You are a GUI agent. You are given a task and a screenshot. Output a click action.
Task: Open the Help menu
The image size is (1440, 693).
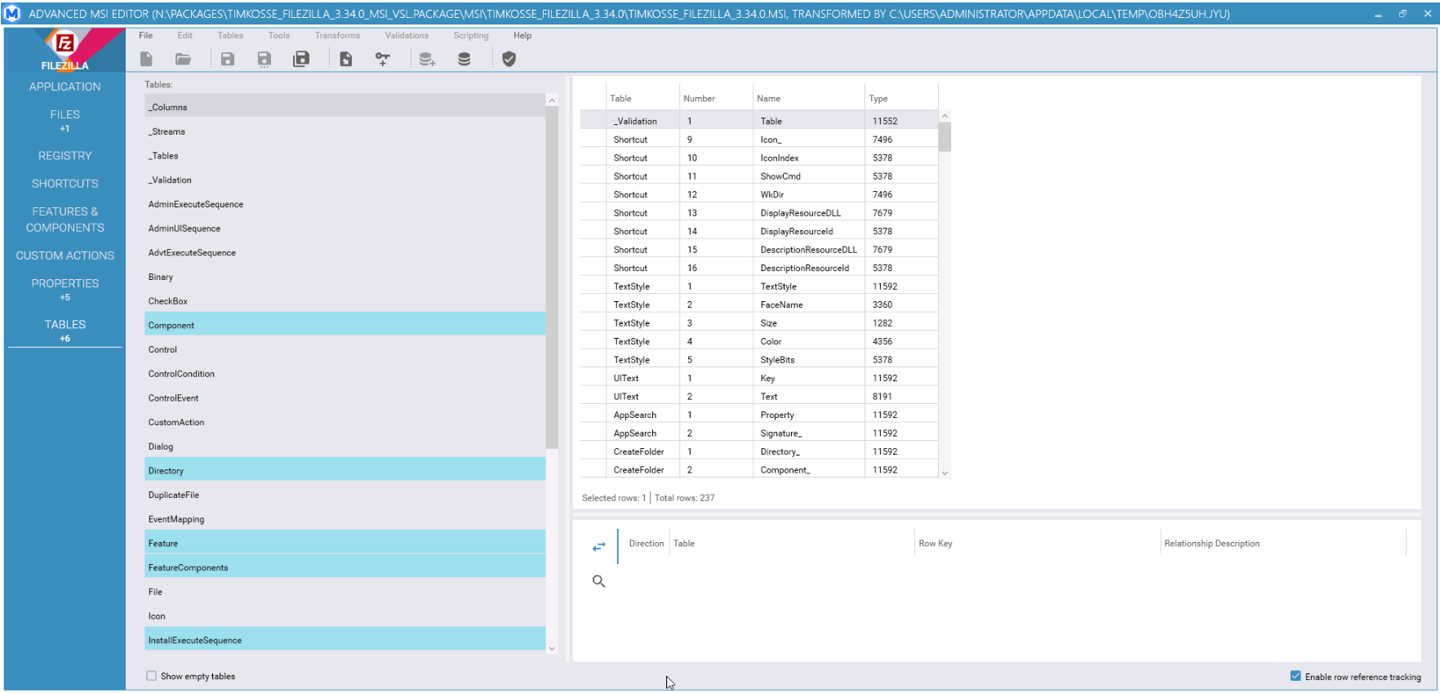522,35
